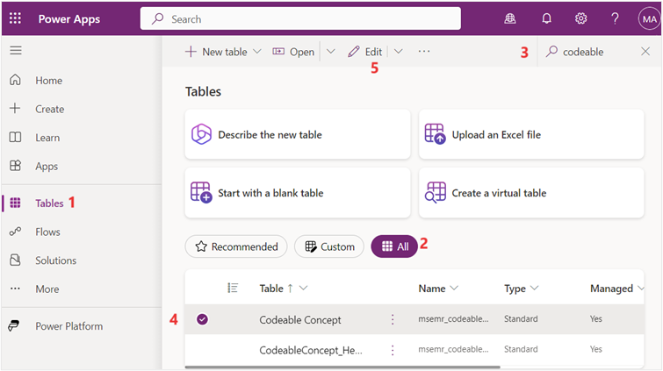The width and height of the screenshot is (663, 371).
Task: Collapse the left navigation hamburger menu
Action: coord(16,51)
